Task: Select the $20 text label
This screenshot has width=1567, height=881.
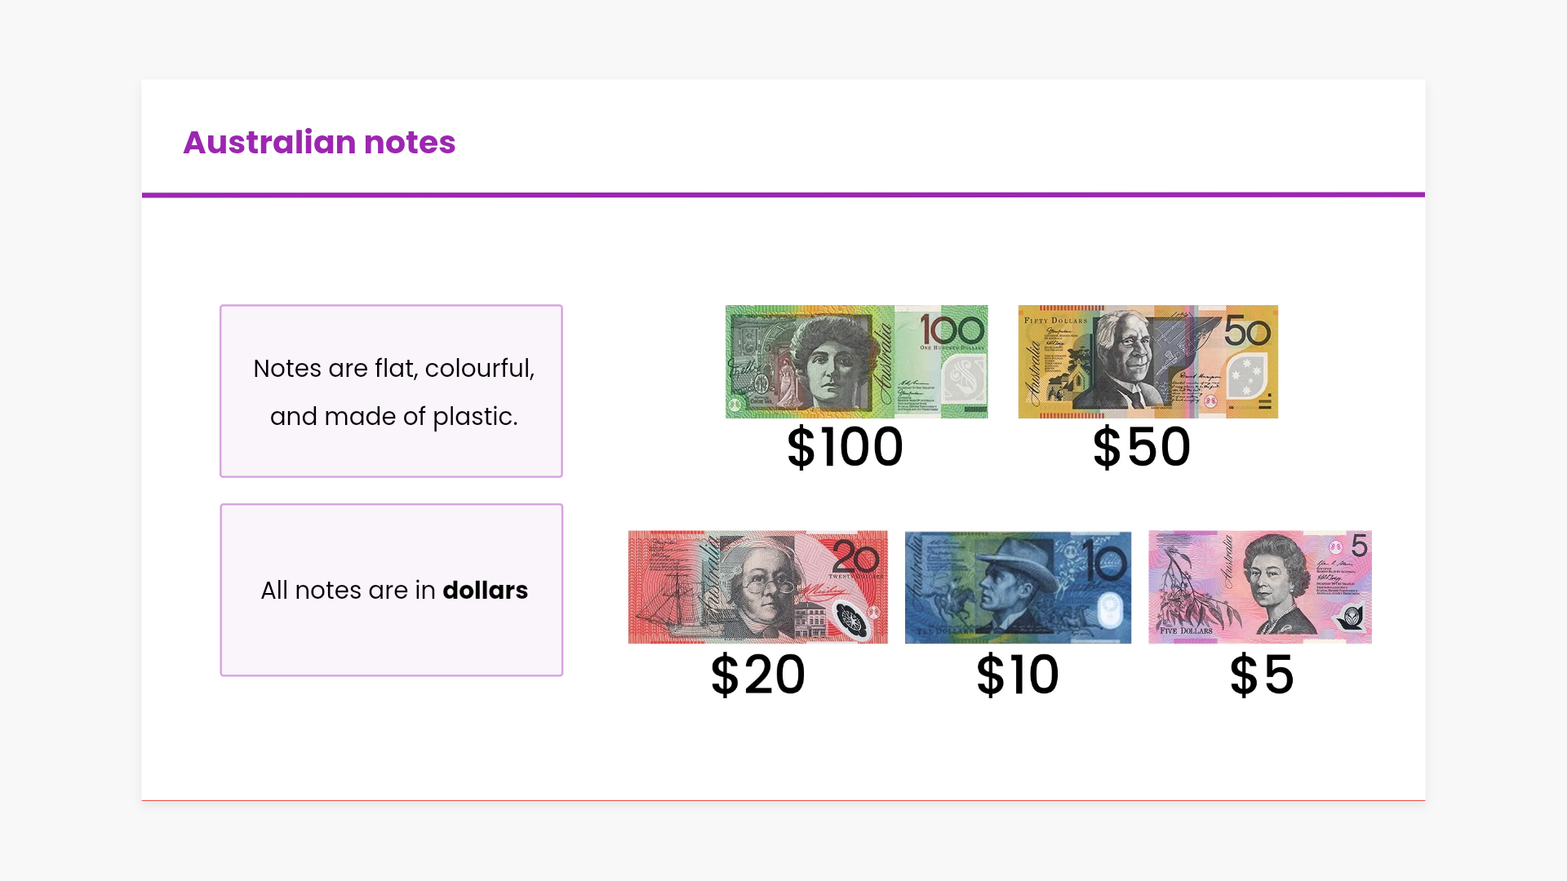Action: point(757,675)
